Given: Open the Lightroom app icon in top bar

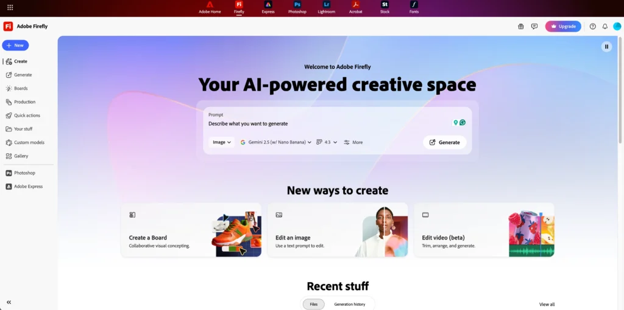Looking at the screenshot, I should point(327,5).
